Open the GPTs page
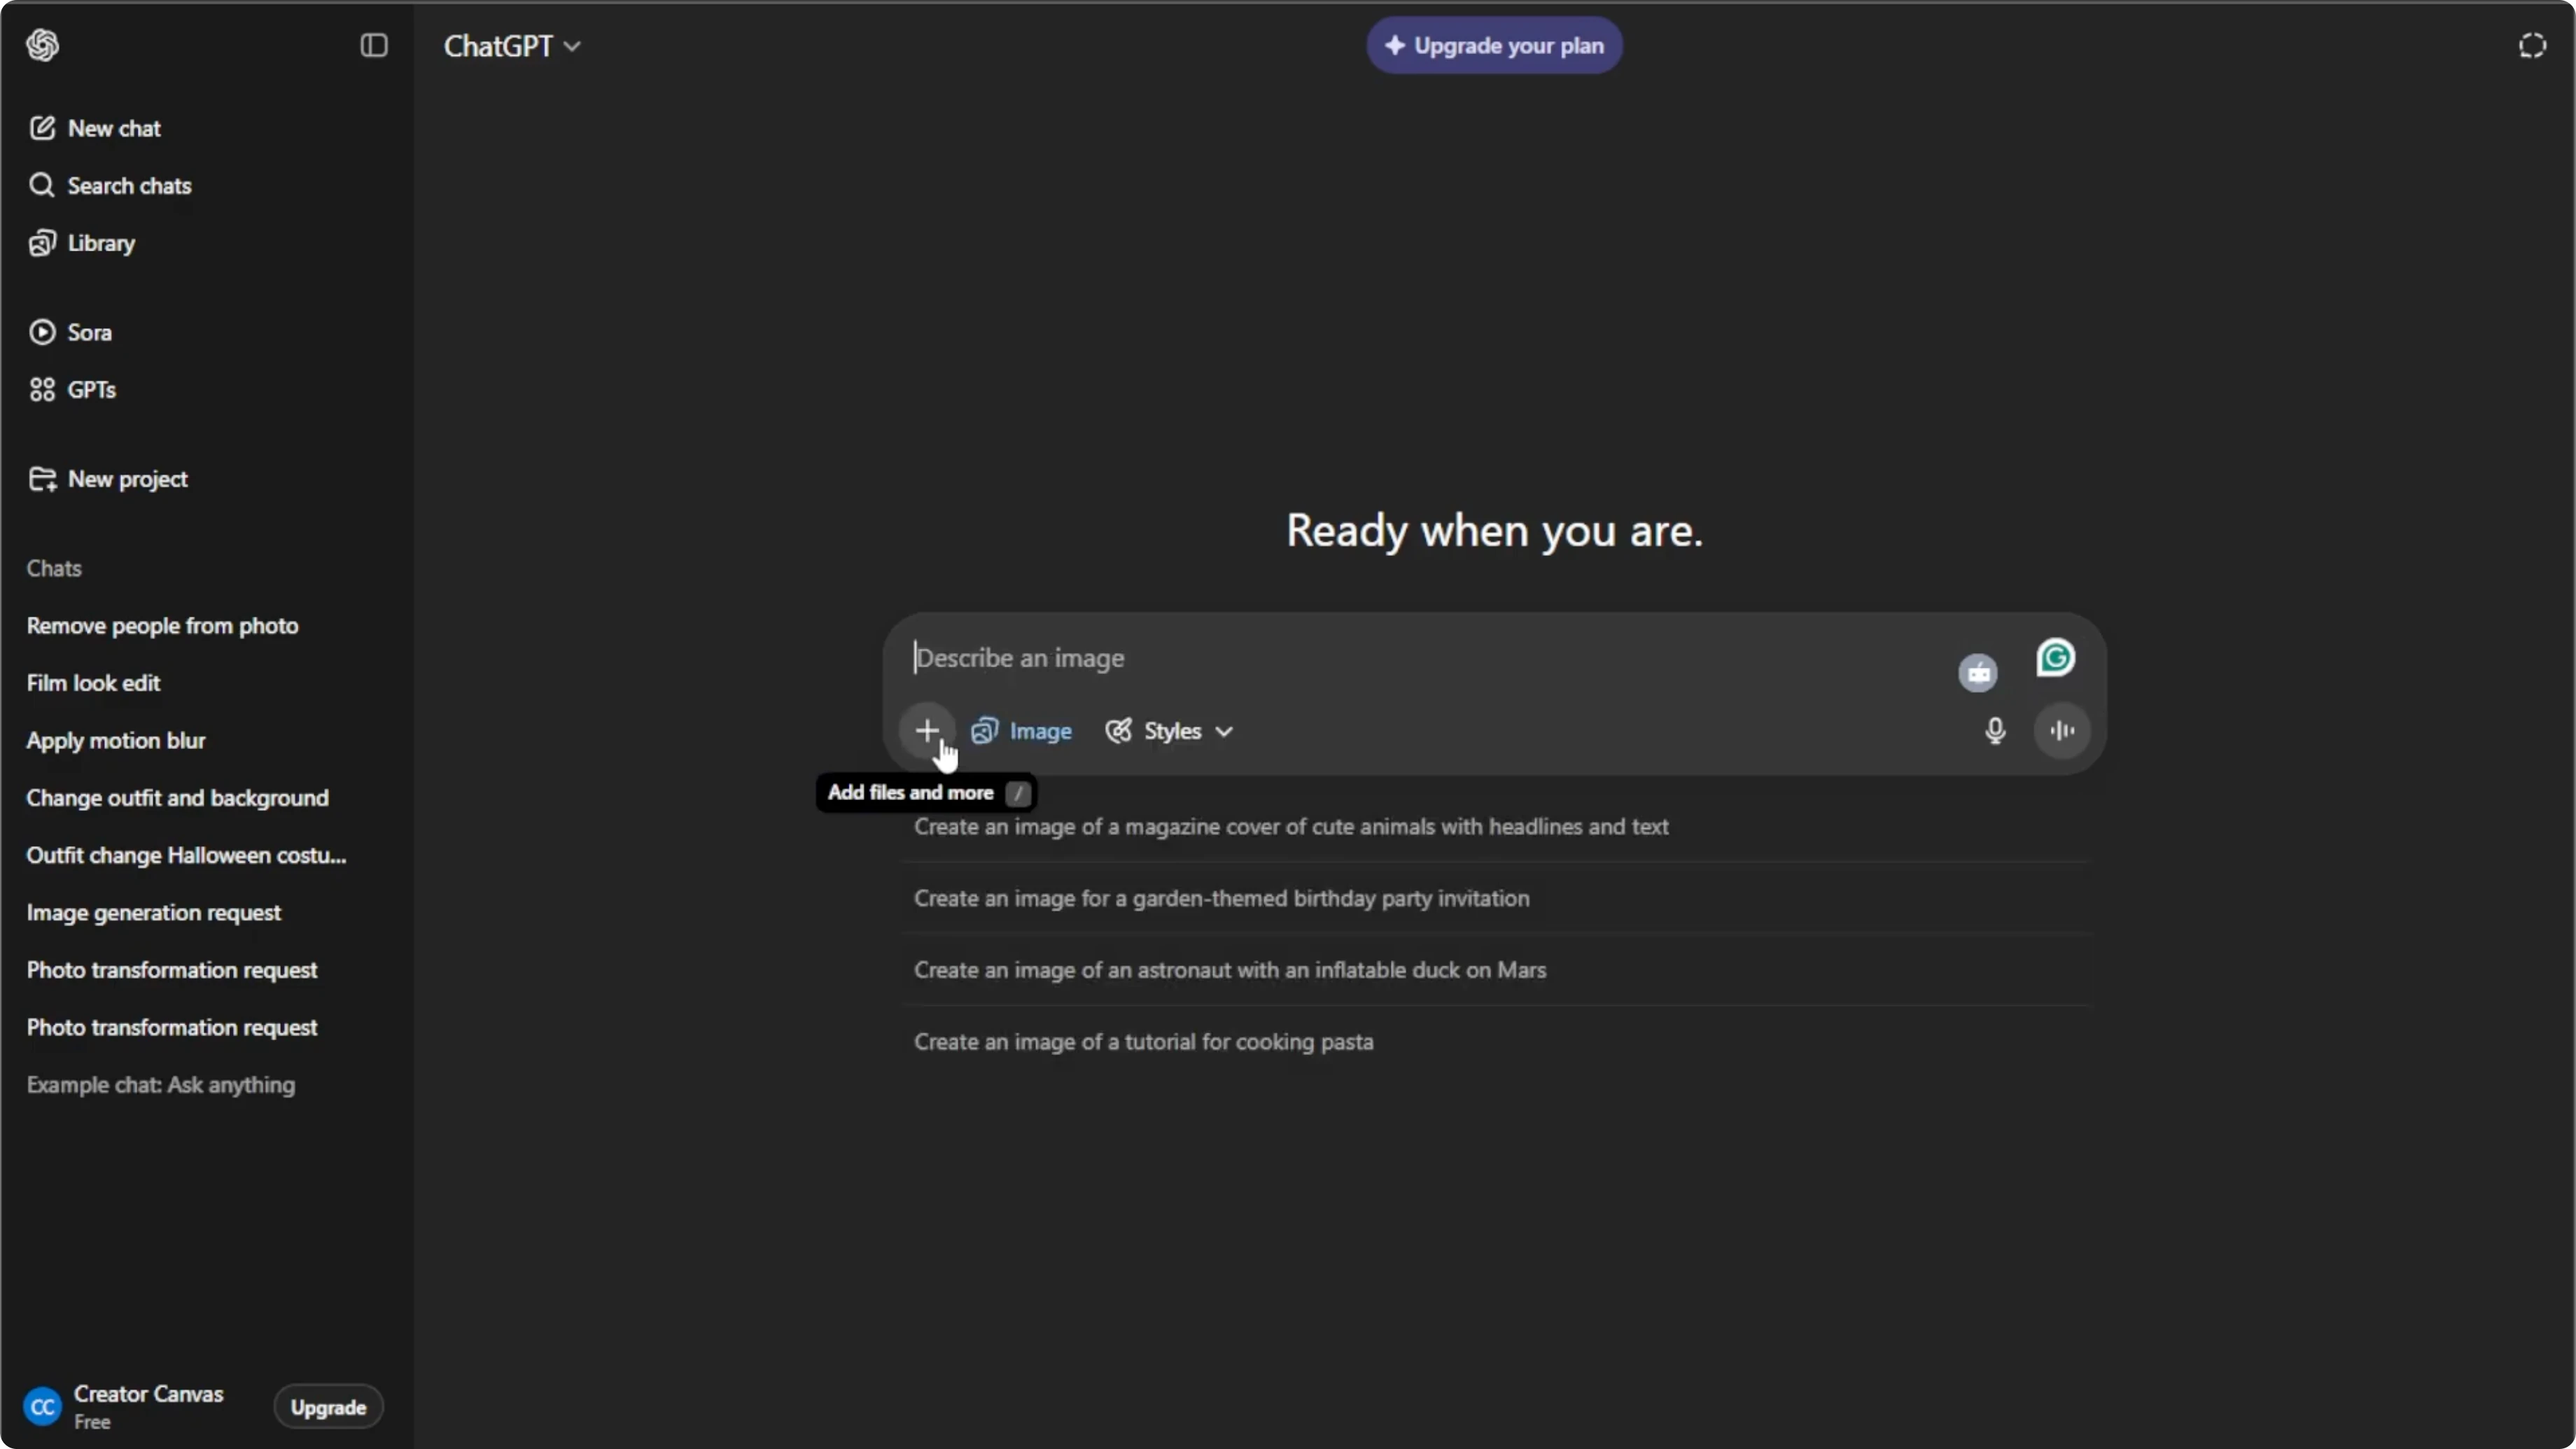Image resolution: width=2576 pixels, height=1449 pixels. click(x=72, y=389)
